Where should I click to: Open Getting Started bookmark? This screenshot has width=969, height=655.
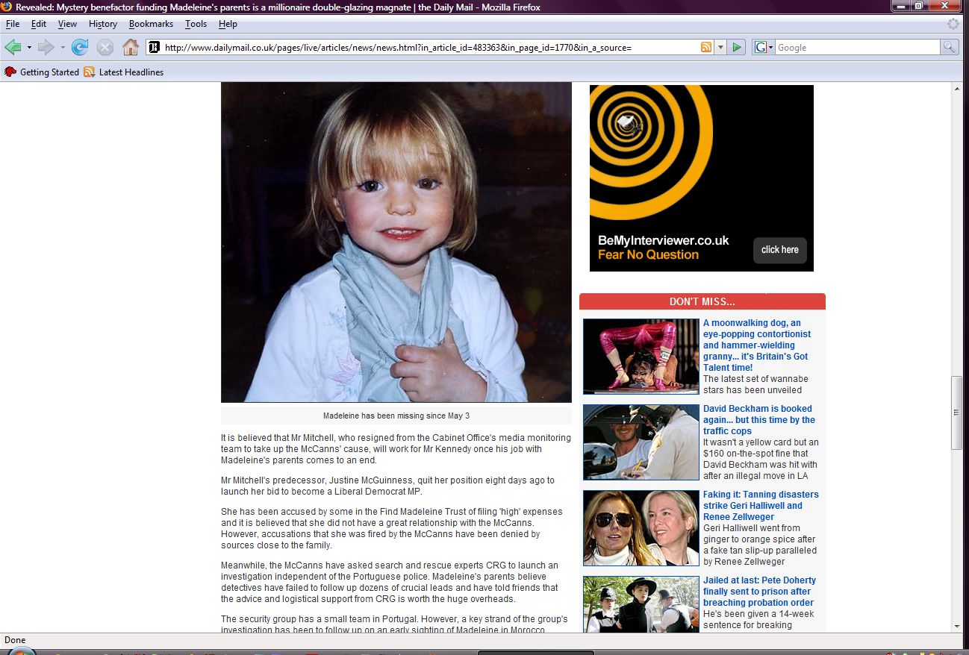pyautogui.click(x=43, y=72)
